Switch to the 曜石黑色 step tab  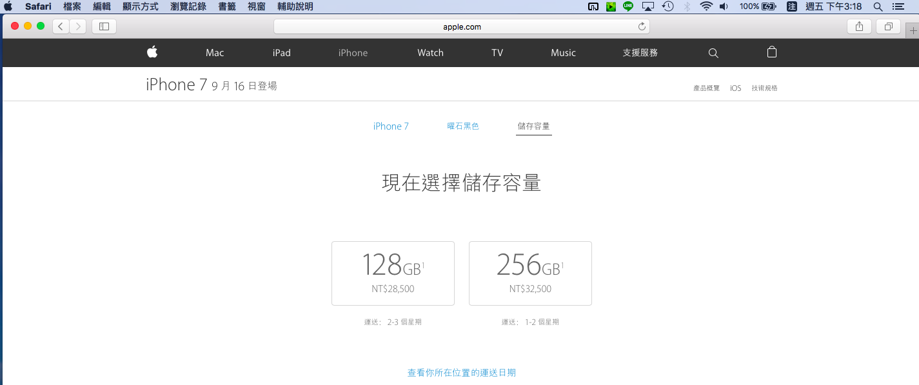pyautogui.click(x=463, y=126)
